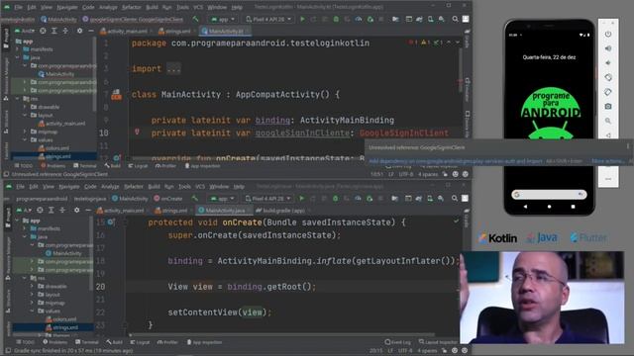The width and height of the screenshot is (634, 356).
Task: Toggle App Inspection in Java window
Action: click(204, 342)
